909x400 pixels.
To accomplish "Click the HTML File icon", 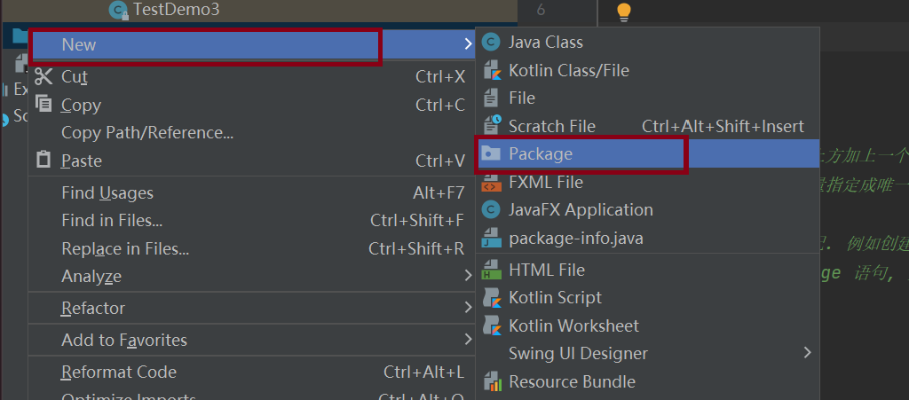I will pos(491,270).
